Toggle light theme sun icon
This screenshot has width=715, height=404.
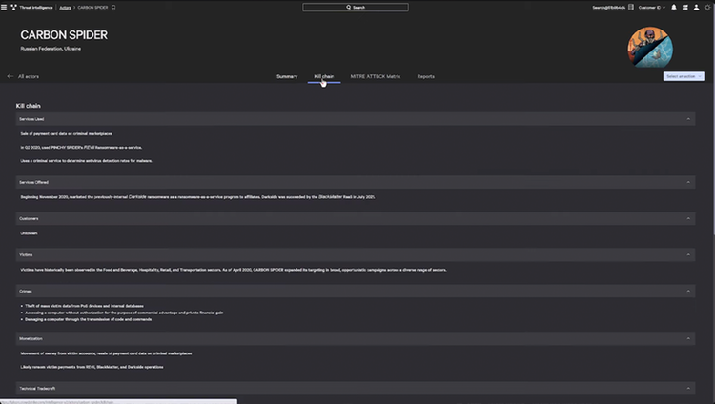coord(707,8)
